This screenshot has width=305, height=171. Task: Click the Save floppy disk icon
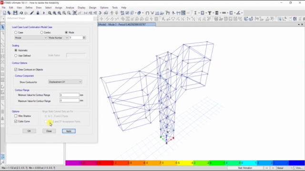(x=15, y=13)
